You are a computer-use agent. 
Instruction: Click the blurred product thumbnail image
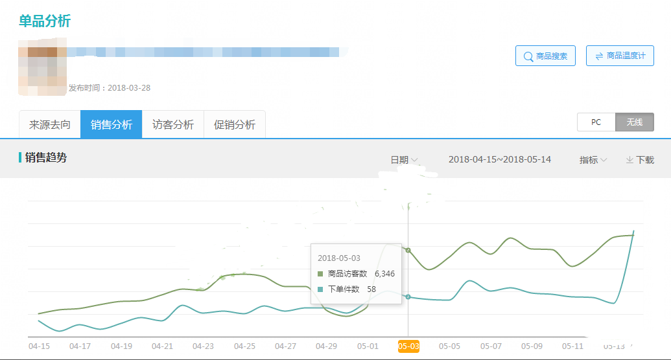tap(42, 67)
